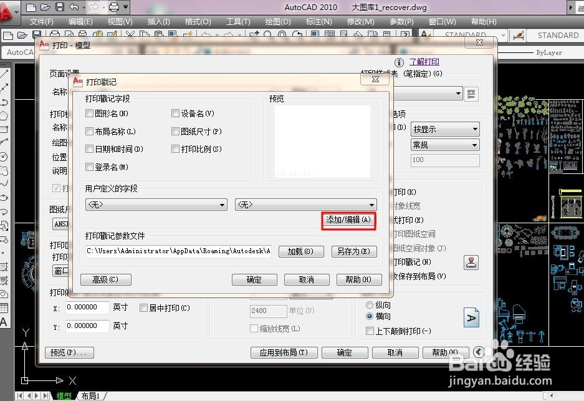
Task: Select the Table tool
Action: [x=4, y=308]
